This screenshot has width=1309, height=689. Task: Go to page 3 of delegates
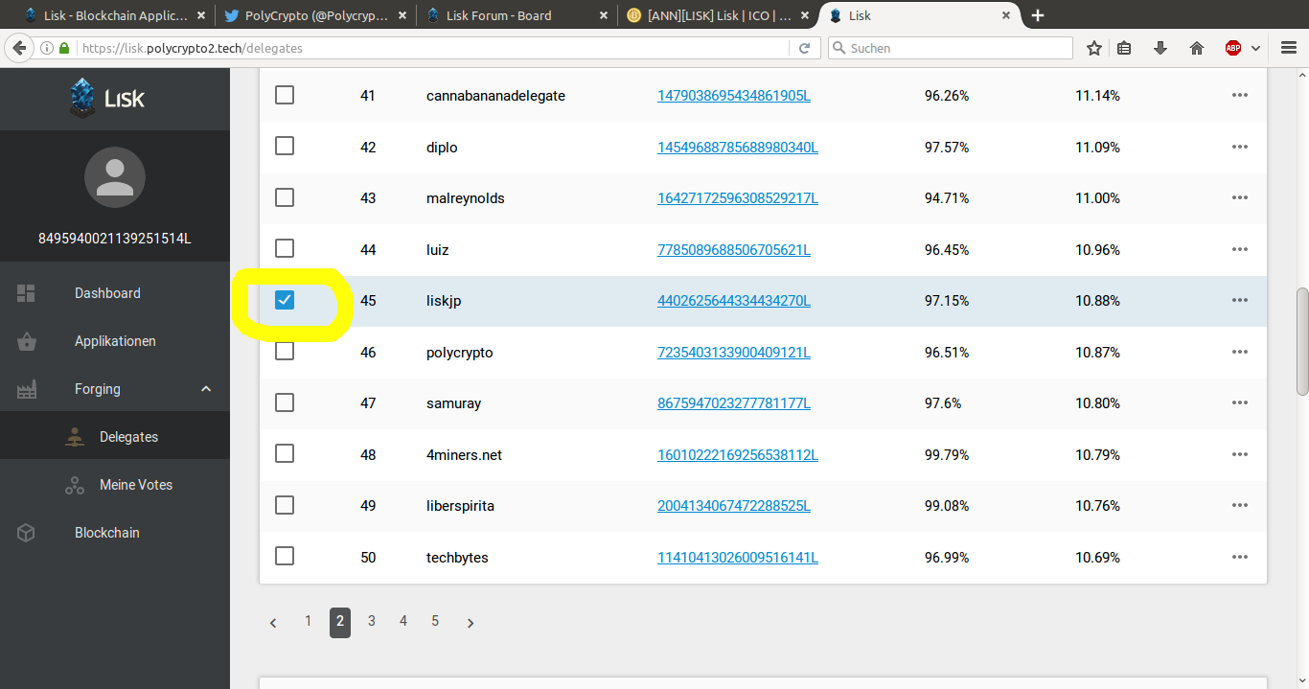(x=372, y=621)
